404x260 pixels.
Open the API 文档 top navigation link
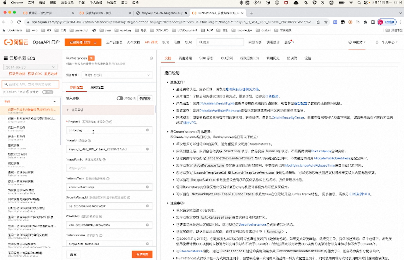pos(133,42)
